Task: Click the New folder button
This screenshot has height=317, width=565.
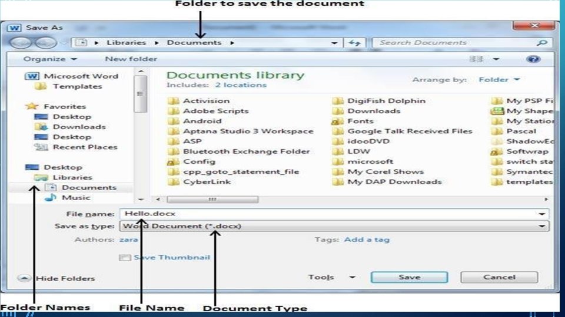Action: (131, 59)
